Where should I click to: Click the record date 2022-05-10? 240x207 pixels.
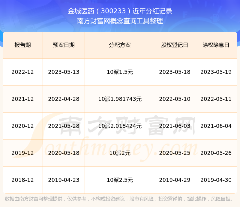tap(175, 99)
